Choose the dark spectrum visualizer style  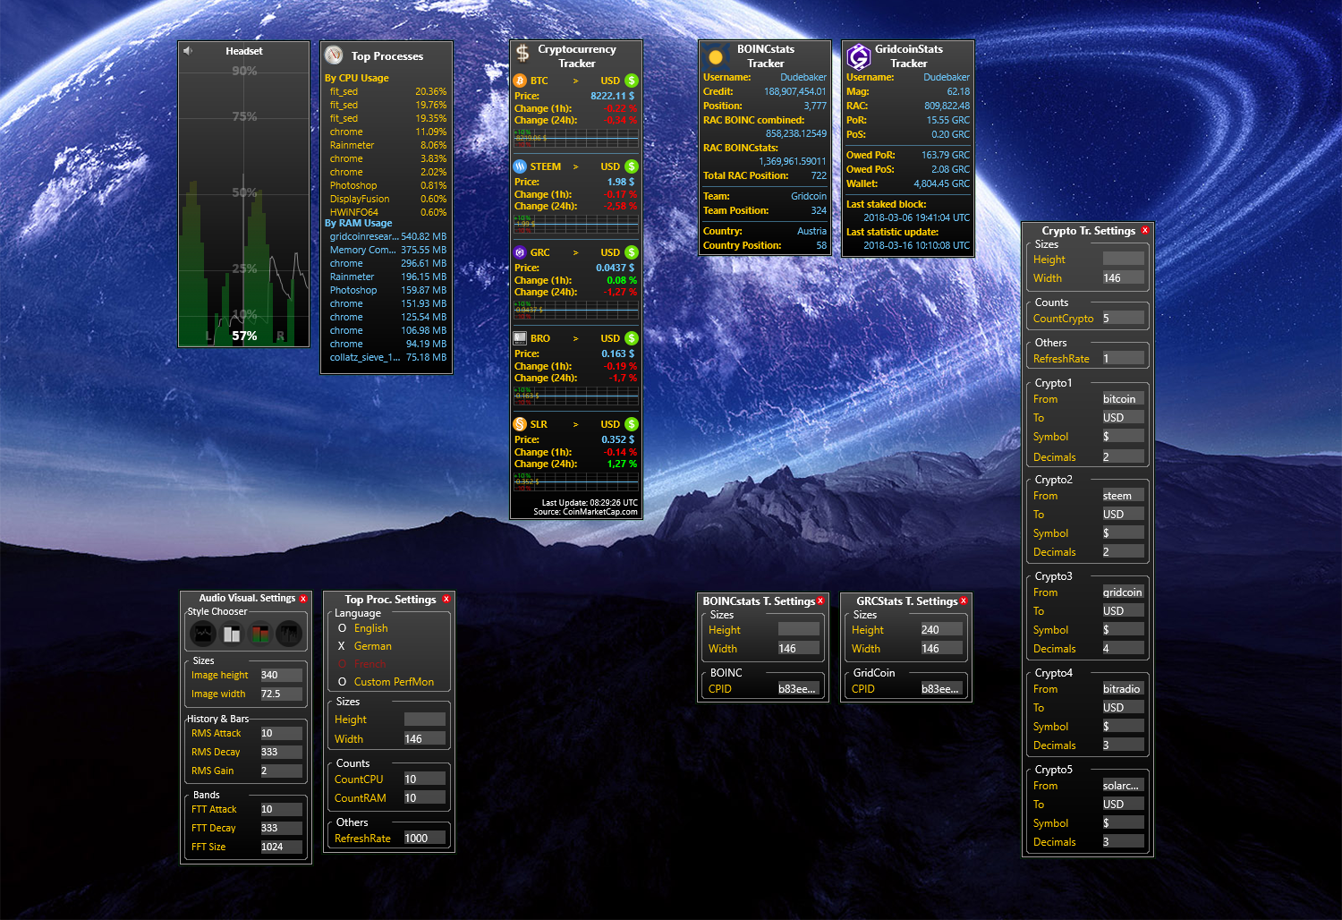pos(289,634)
